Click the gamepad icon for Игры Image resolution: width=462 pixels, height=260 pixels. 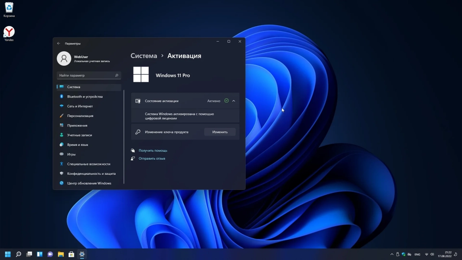point(61,154)
